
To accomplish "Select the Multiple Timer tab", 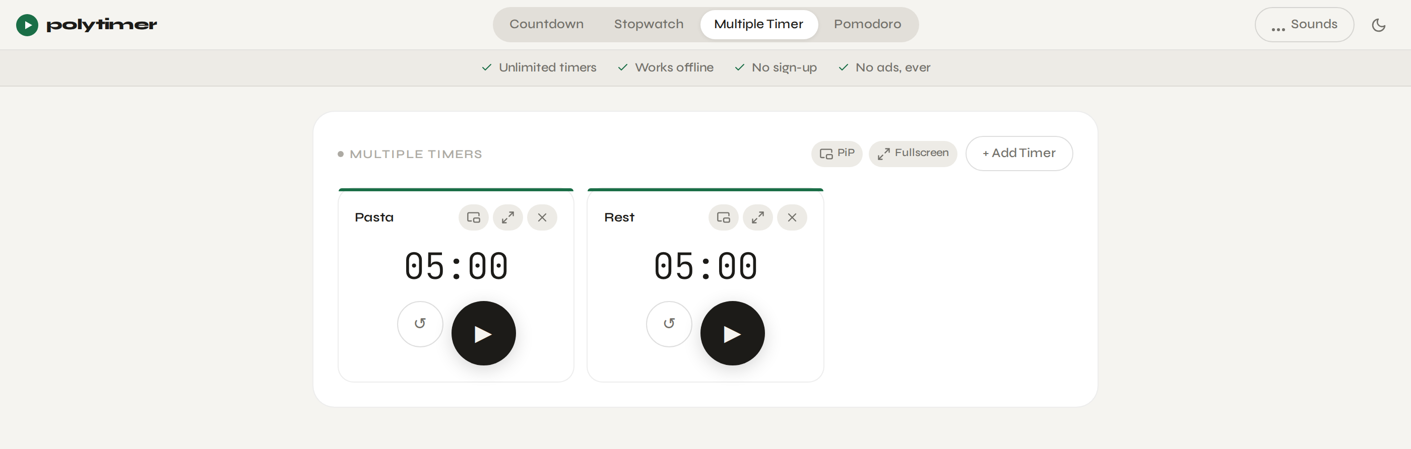I will (x=758, y=25).
